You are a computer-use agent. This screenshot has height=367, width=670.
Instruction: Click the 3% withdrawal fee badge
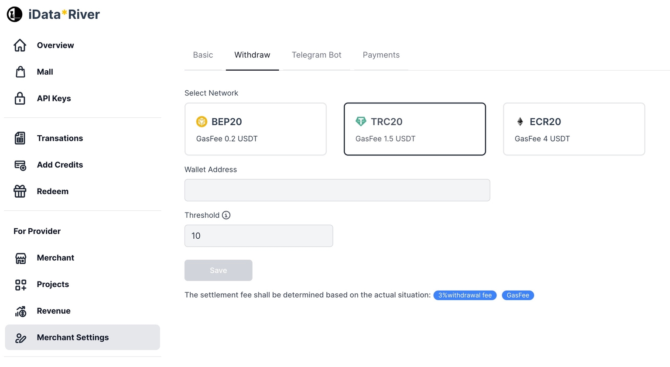click(x=465, y=295)
